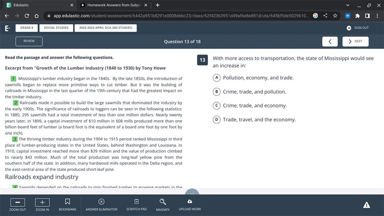Viewport: 384px width, 216px height.
Task: Click the question number 13 badge
Action: (202, 60)
